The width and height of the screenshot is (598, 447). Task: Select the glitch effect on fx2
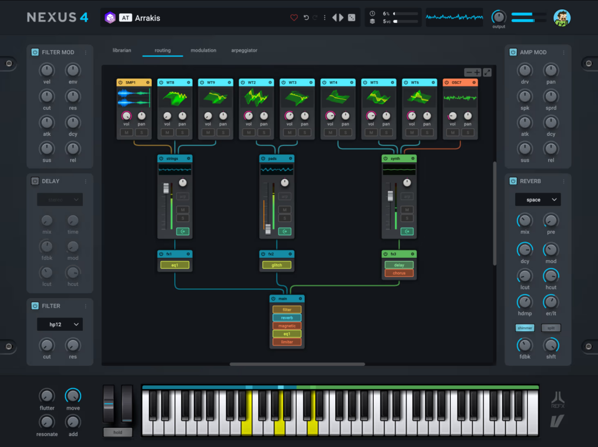[277, 264]
